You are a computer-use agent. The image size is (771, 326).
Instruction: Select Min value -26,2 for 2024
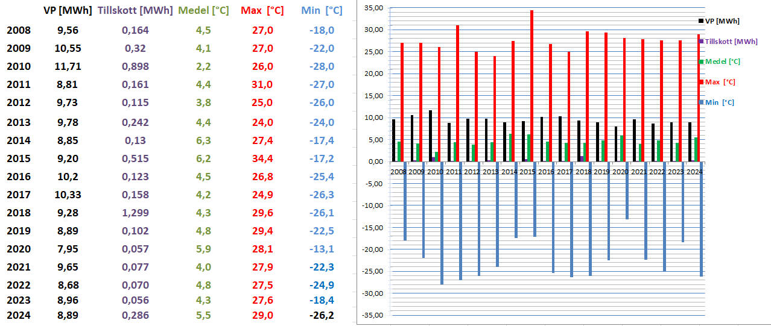coord(321,315)
